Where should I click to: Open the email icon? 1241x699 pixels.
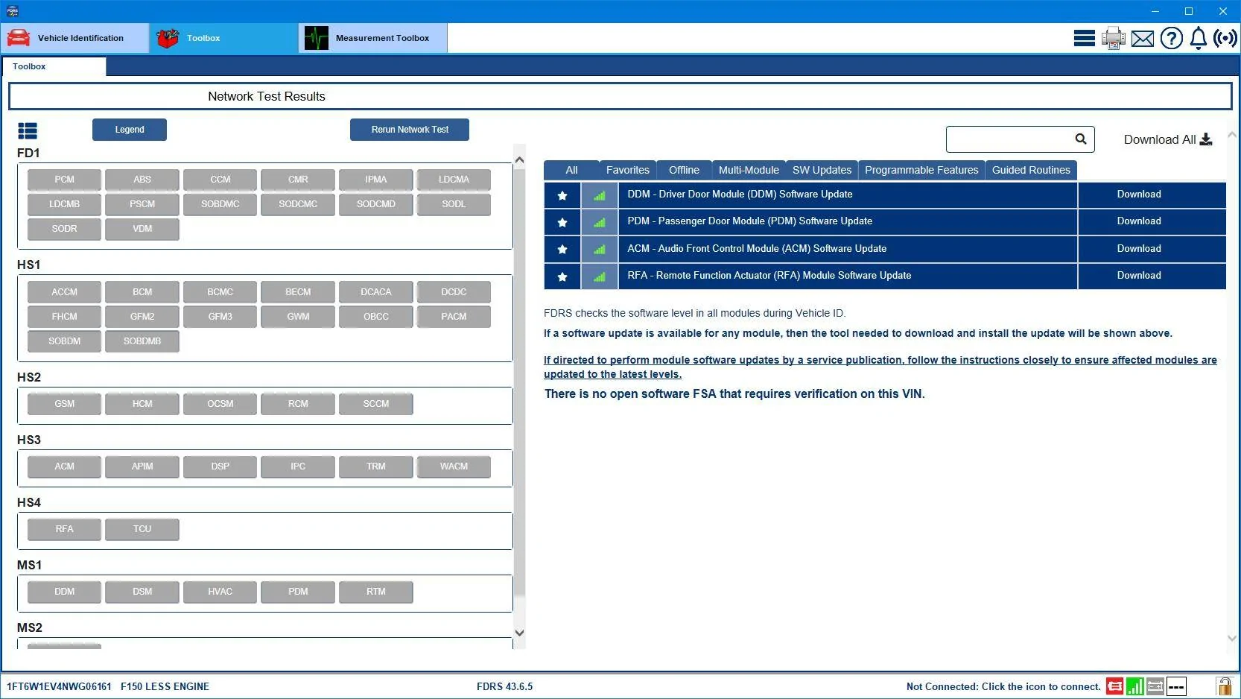[1142, 38]
